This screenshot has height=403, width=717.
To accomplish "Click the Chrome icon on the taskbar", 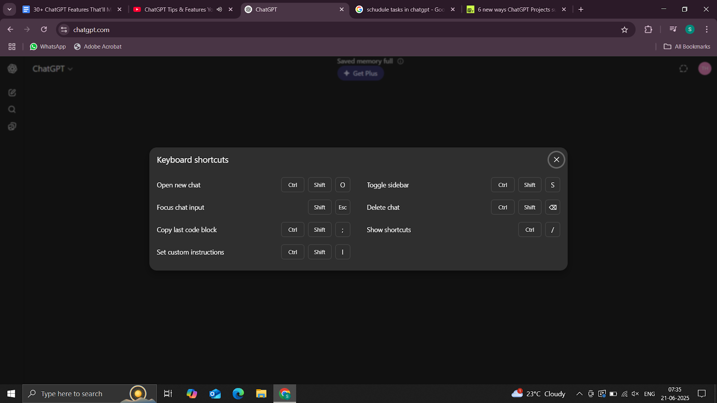I will pos(285,394).
